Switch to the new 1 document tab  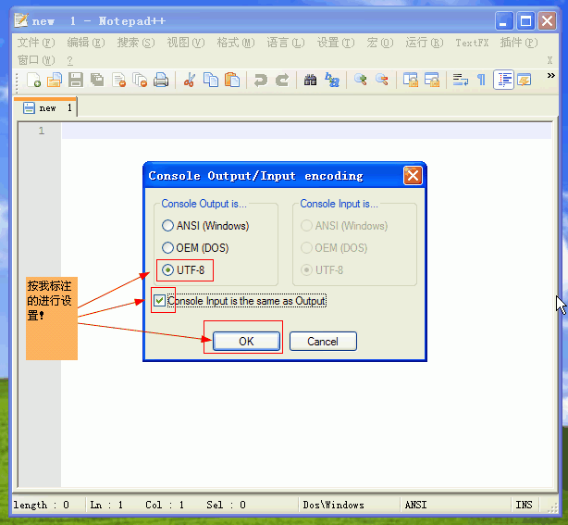click(x=45, y=107)
